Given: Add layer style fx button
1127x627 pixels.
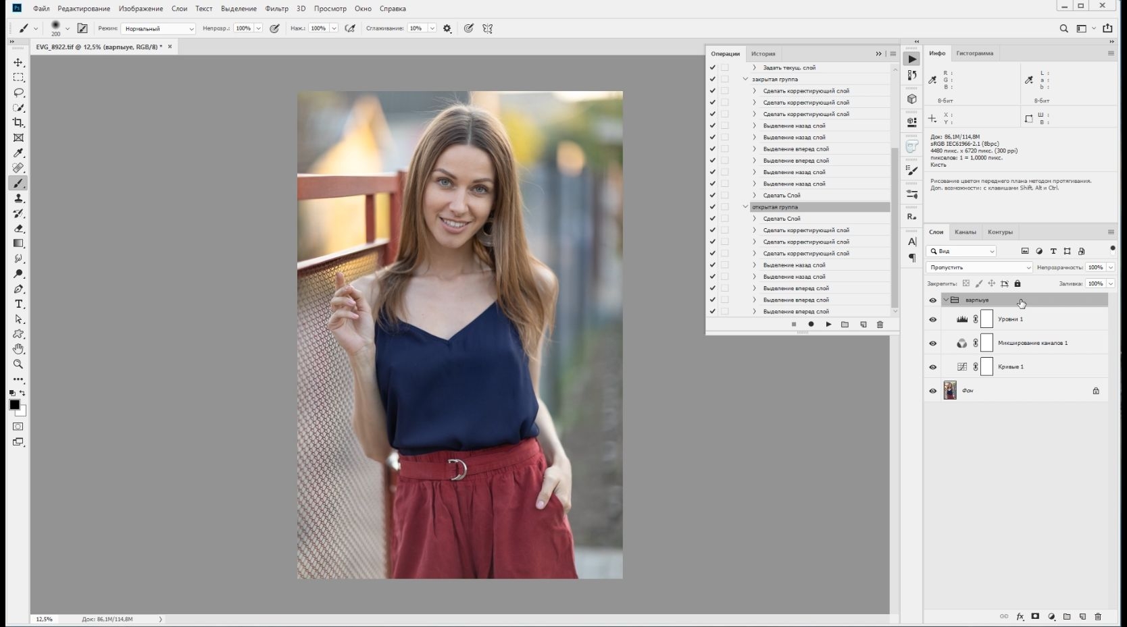Looking at the screenshot, I should (1020, 616).
